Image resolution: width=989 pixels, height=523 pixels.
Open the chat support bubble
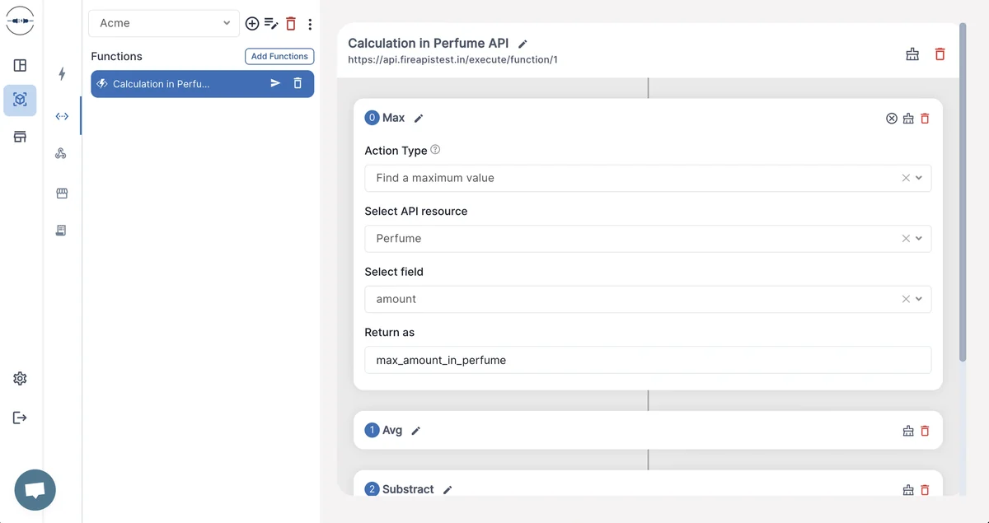pyautogui.click(x=35, y=490)
